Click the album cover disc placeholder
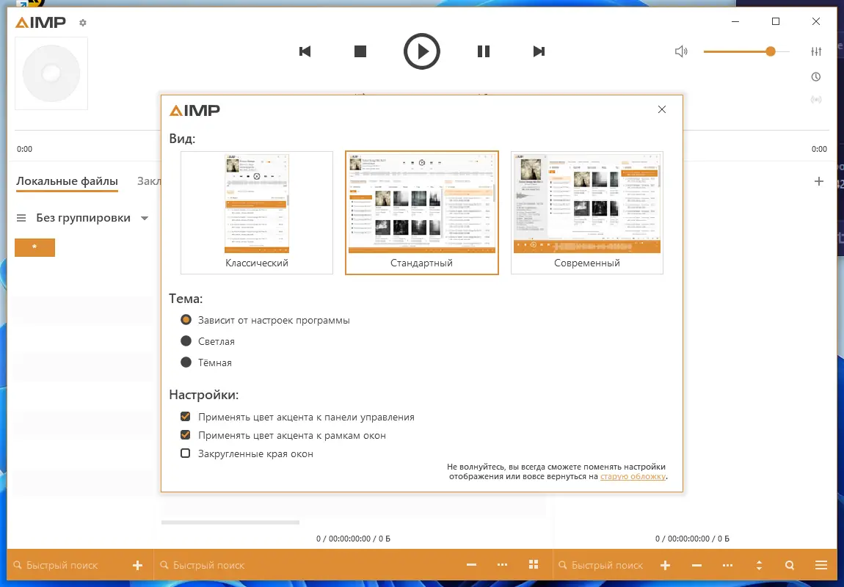This screenshot has height=587, width=844. pyautogui.click(x=51, y=73)
